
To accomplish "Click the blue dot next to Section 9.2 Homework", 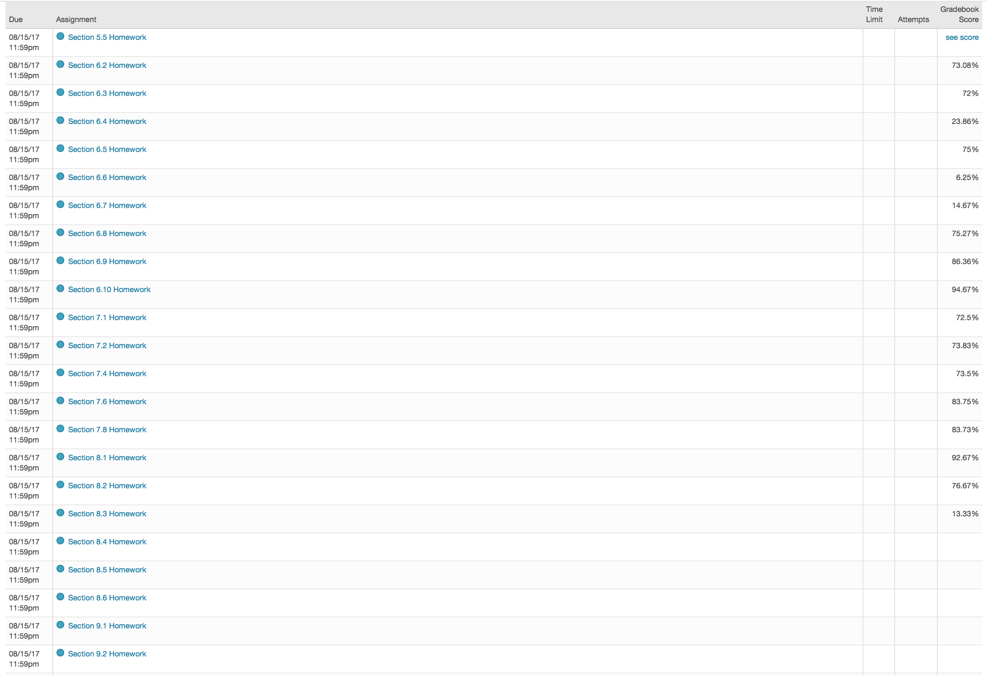I will (x=60, y=653).
